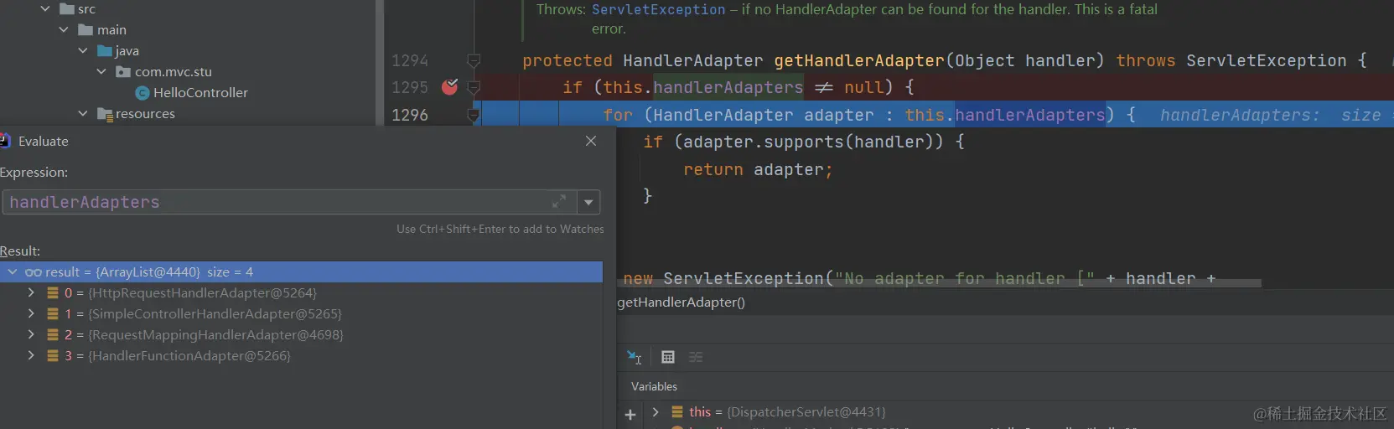Collapse the resources folder in project tree

coord(83,113)
